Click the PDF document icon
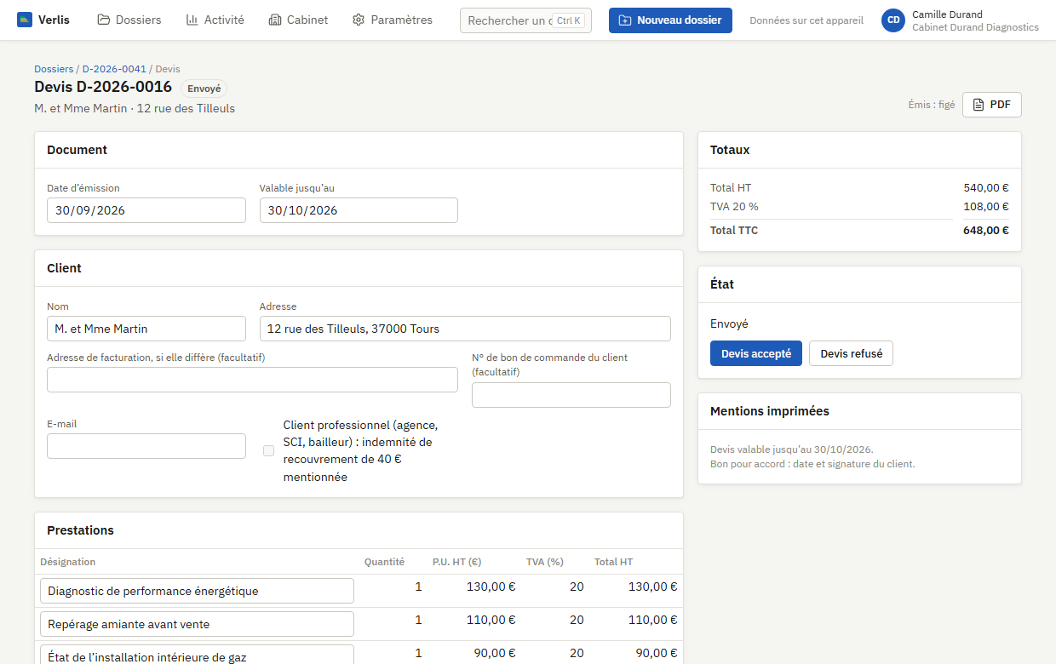The width and height of the screenshot is (1056, 664). tap(979, 105)
